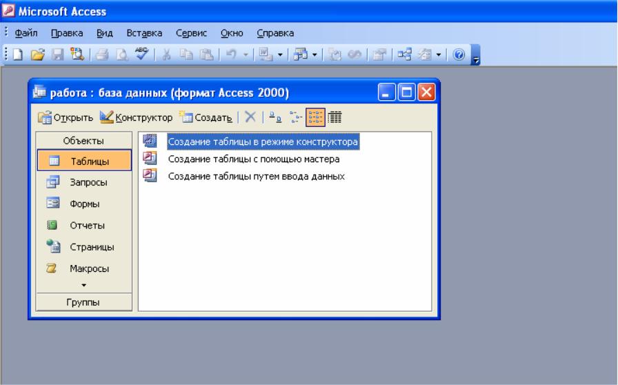Select 'Создание таблицы в режиме конструктора'
The height and width of the screenshot is (385, 618).
263,141
